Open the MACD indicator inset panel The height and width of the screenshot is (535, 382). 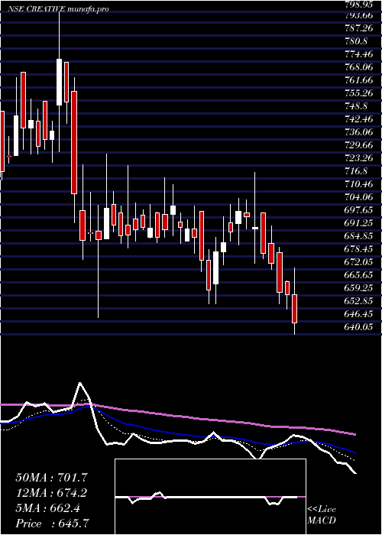(210, 497)
